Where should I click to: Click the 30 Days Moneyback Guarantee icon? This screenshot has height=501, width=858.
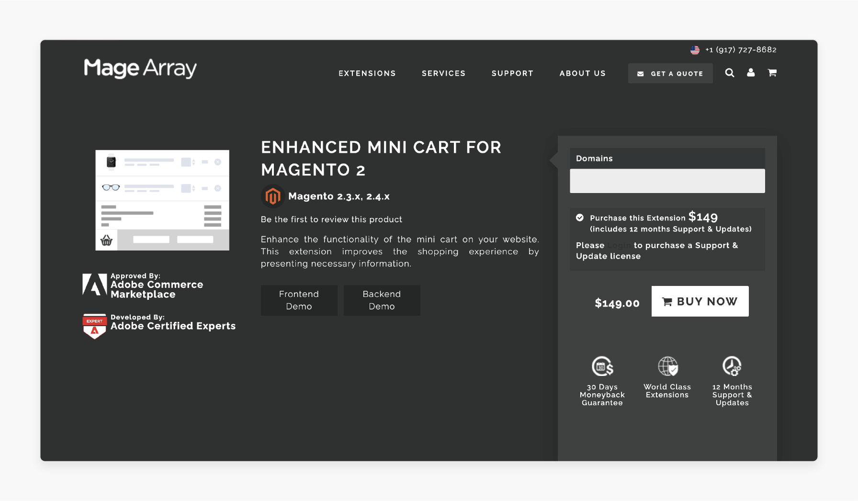tap(602, 366)
